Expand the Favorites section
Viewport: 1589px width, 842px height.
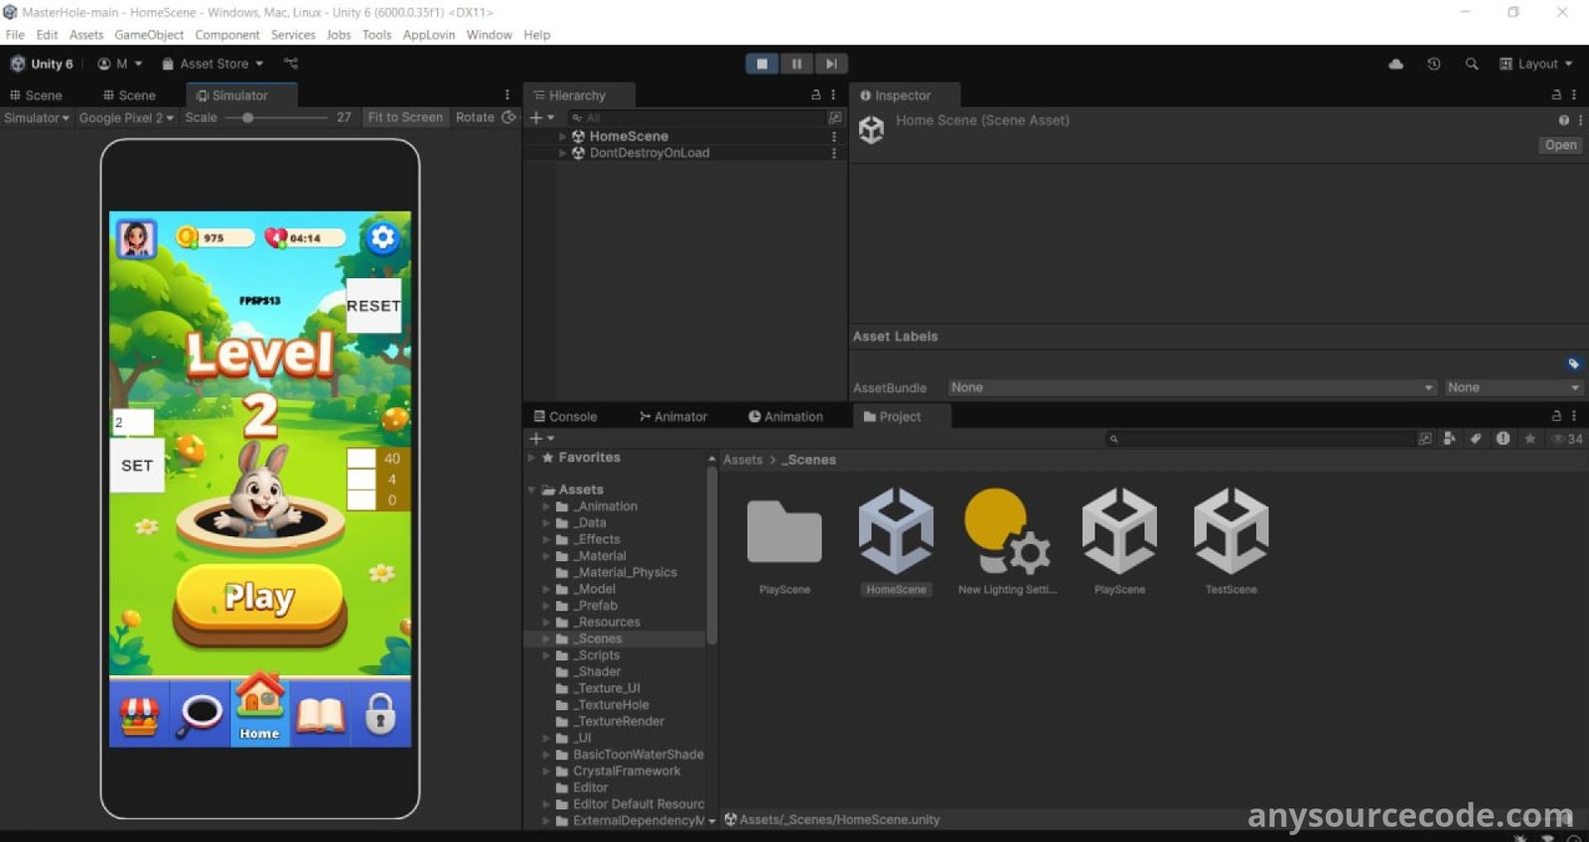coord(532,458)
